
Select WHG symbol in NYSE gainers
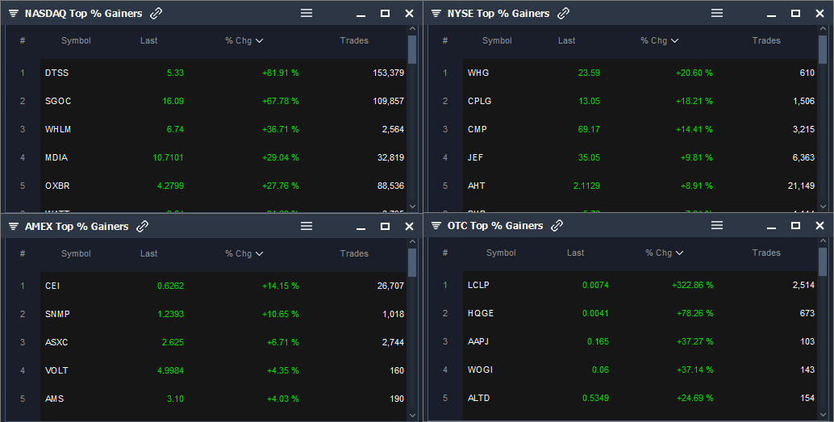(478, 73)
